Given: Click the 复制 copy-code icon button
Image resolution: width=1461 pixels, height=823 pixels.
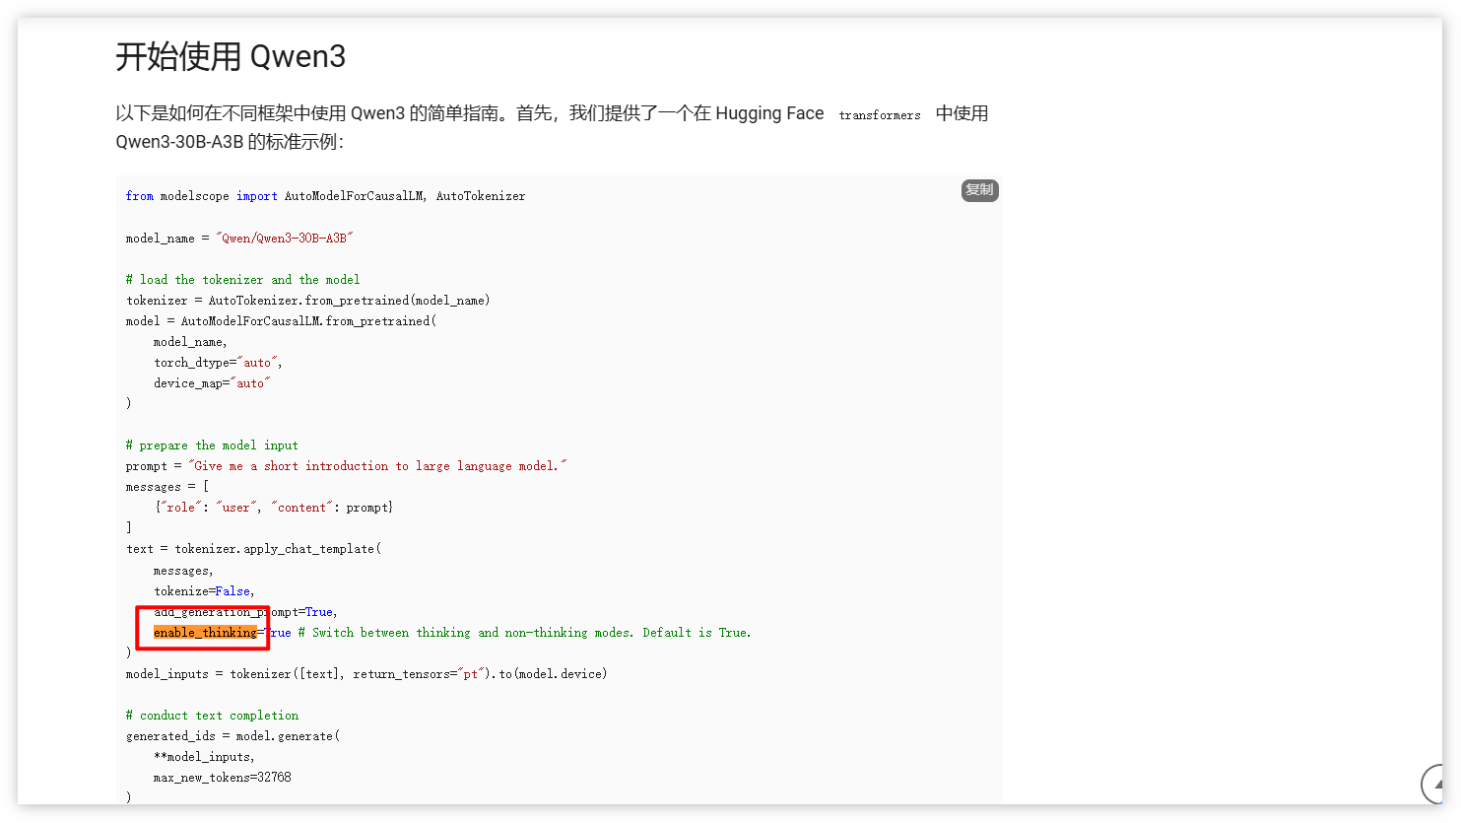Looking at the screenshot, I should tap(979, 190).
